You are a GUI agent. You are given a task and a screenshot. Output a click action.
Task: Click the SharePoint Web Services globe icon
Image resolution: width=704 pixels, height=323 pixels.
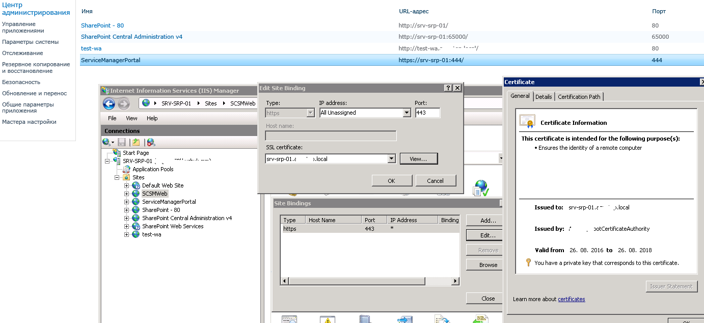click(136, 226)
